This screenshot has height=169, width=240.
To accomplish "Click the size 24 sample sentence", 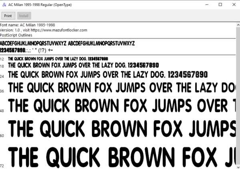I will (x=108, y=75).
